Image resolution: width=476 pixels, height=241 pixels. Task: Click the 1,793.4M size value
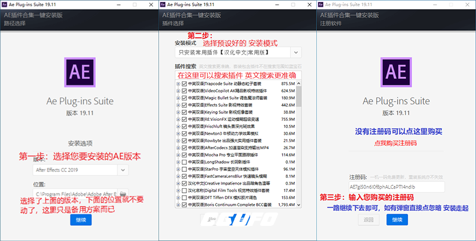pyautogui.click(x=287, y=205)
